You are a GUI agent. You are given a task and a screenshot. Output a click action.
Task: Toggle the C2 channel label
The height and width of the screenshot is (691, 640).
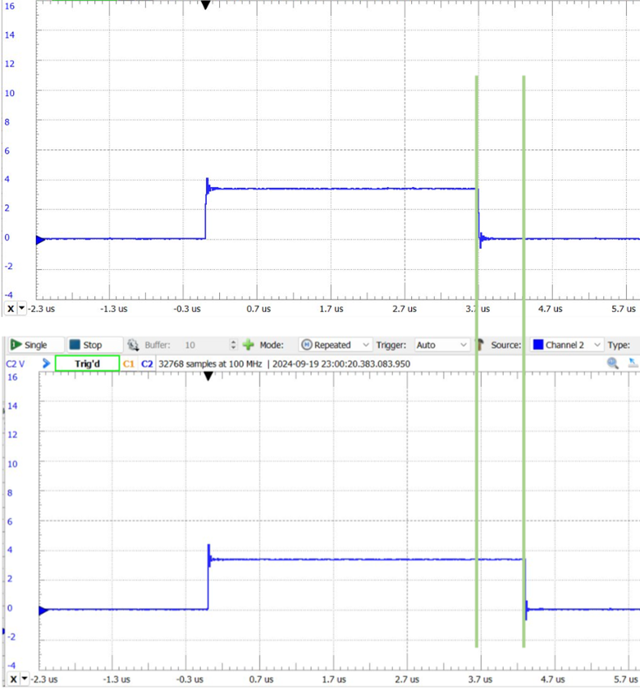coord(147,364)
